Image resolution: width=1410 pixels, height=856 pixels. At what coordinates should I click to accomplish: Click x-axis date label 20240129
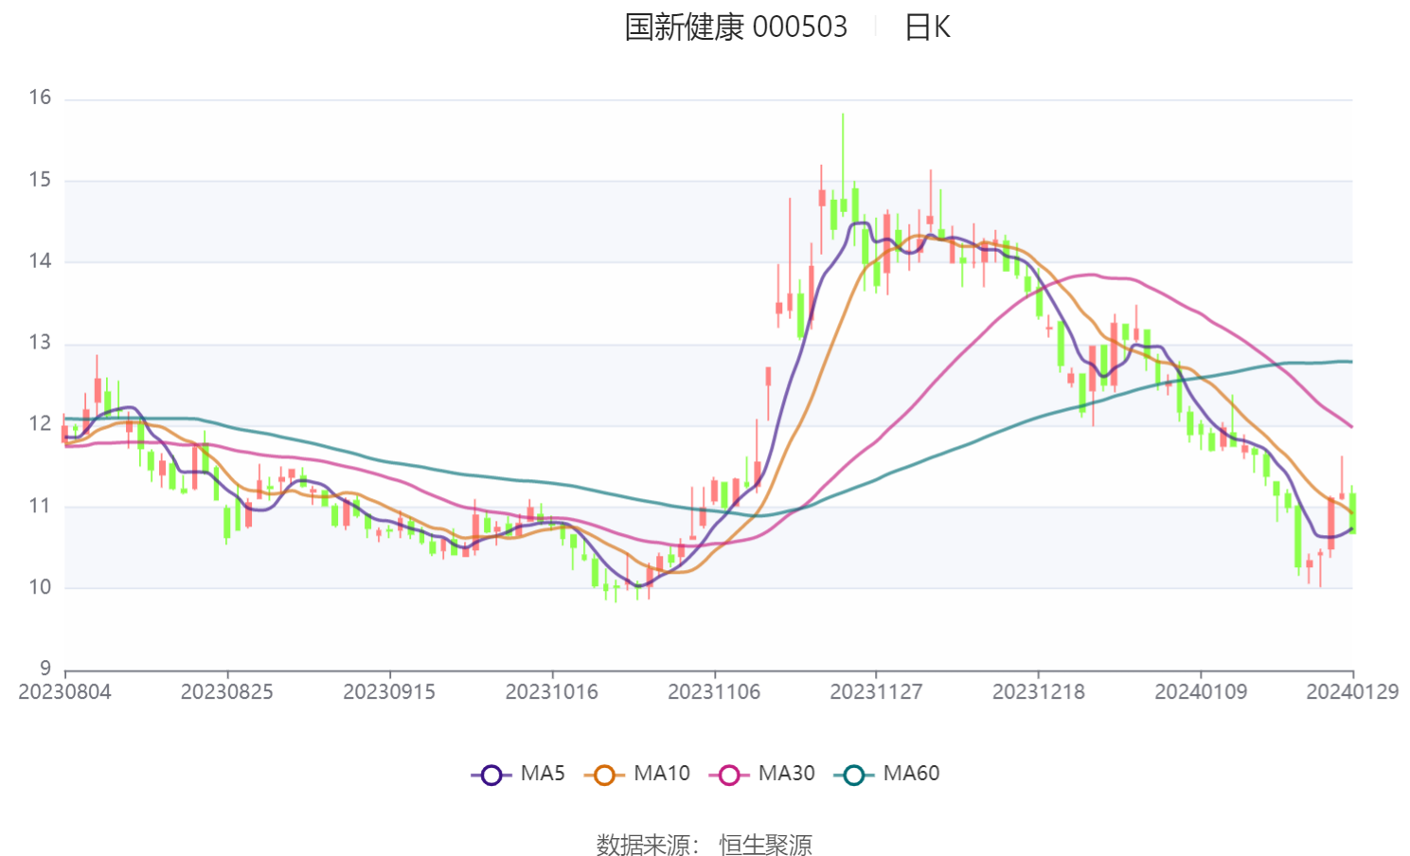point(1352,692)
